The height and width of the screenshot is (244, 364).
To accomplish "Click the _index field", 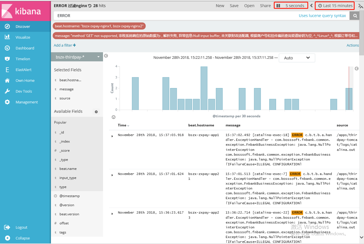I will tap(65, 141).
